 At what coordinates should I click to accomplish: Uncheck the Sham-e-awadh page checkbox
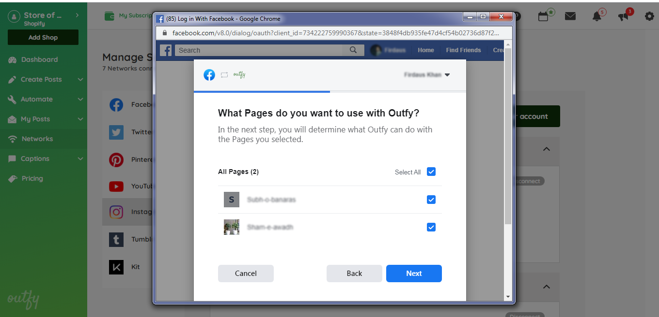click(431, 227)
